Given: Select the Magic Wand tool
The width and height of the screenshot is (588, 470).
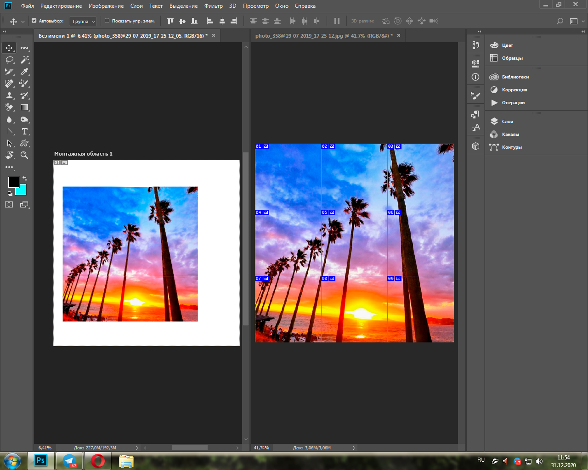Looking at the screenshot, I should coord(24,60).
